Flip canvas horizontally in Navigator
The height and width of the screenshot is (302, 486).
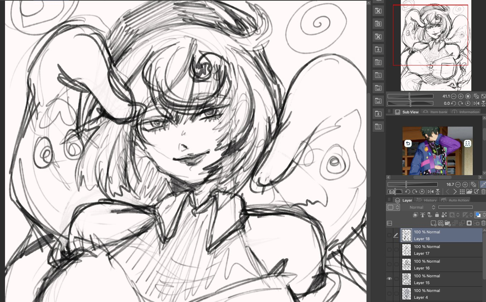(x=476, y=103)
